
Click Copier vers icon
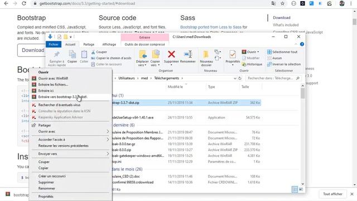coord(156,55)
